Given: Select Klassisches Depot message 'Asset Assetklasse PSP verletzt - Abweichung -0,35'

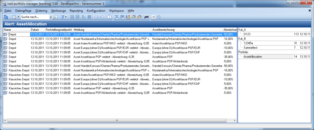Looking at the screenshot, I should click(104, 88).
